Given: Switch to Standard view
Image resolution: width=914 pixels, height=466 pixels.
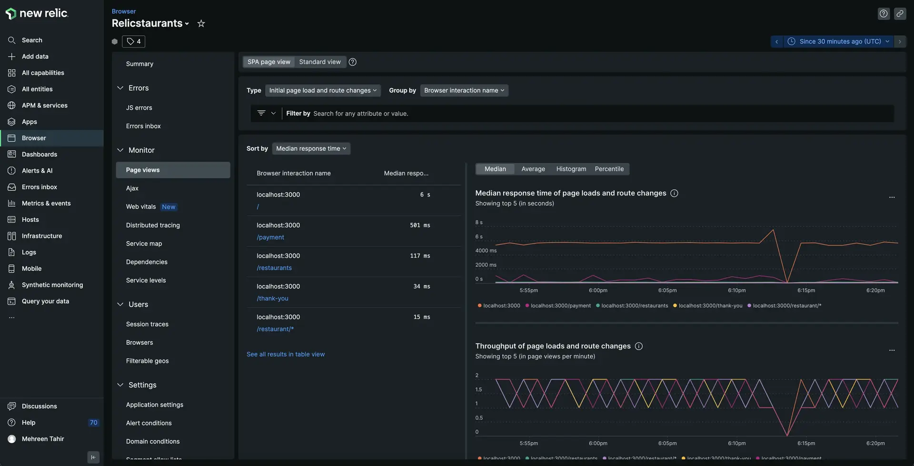Looking at the screenshot, I should [x=320, y=62].
